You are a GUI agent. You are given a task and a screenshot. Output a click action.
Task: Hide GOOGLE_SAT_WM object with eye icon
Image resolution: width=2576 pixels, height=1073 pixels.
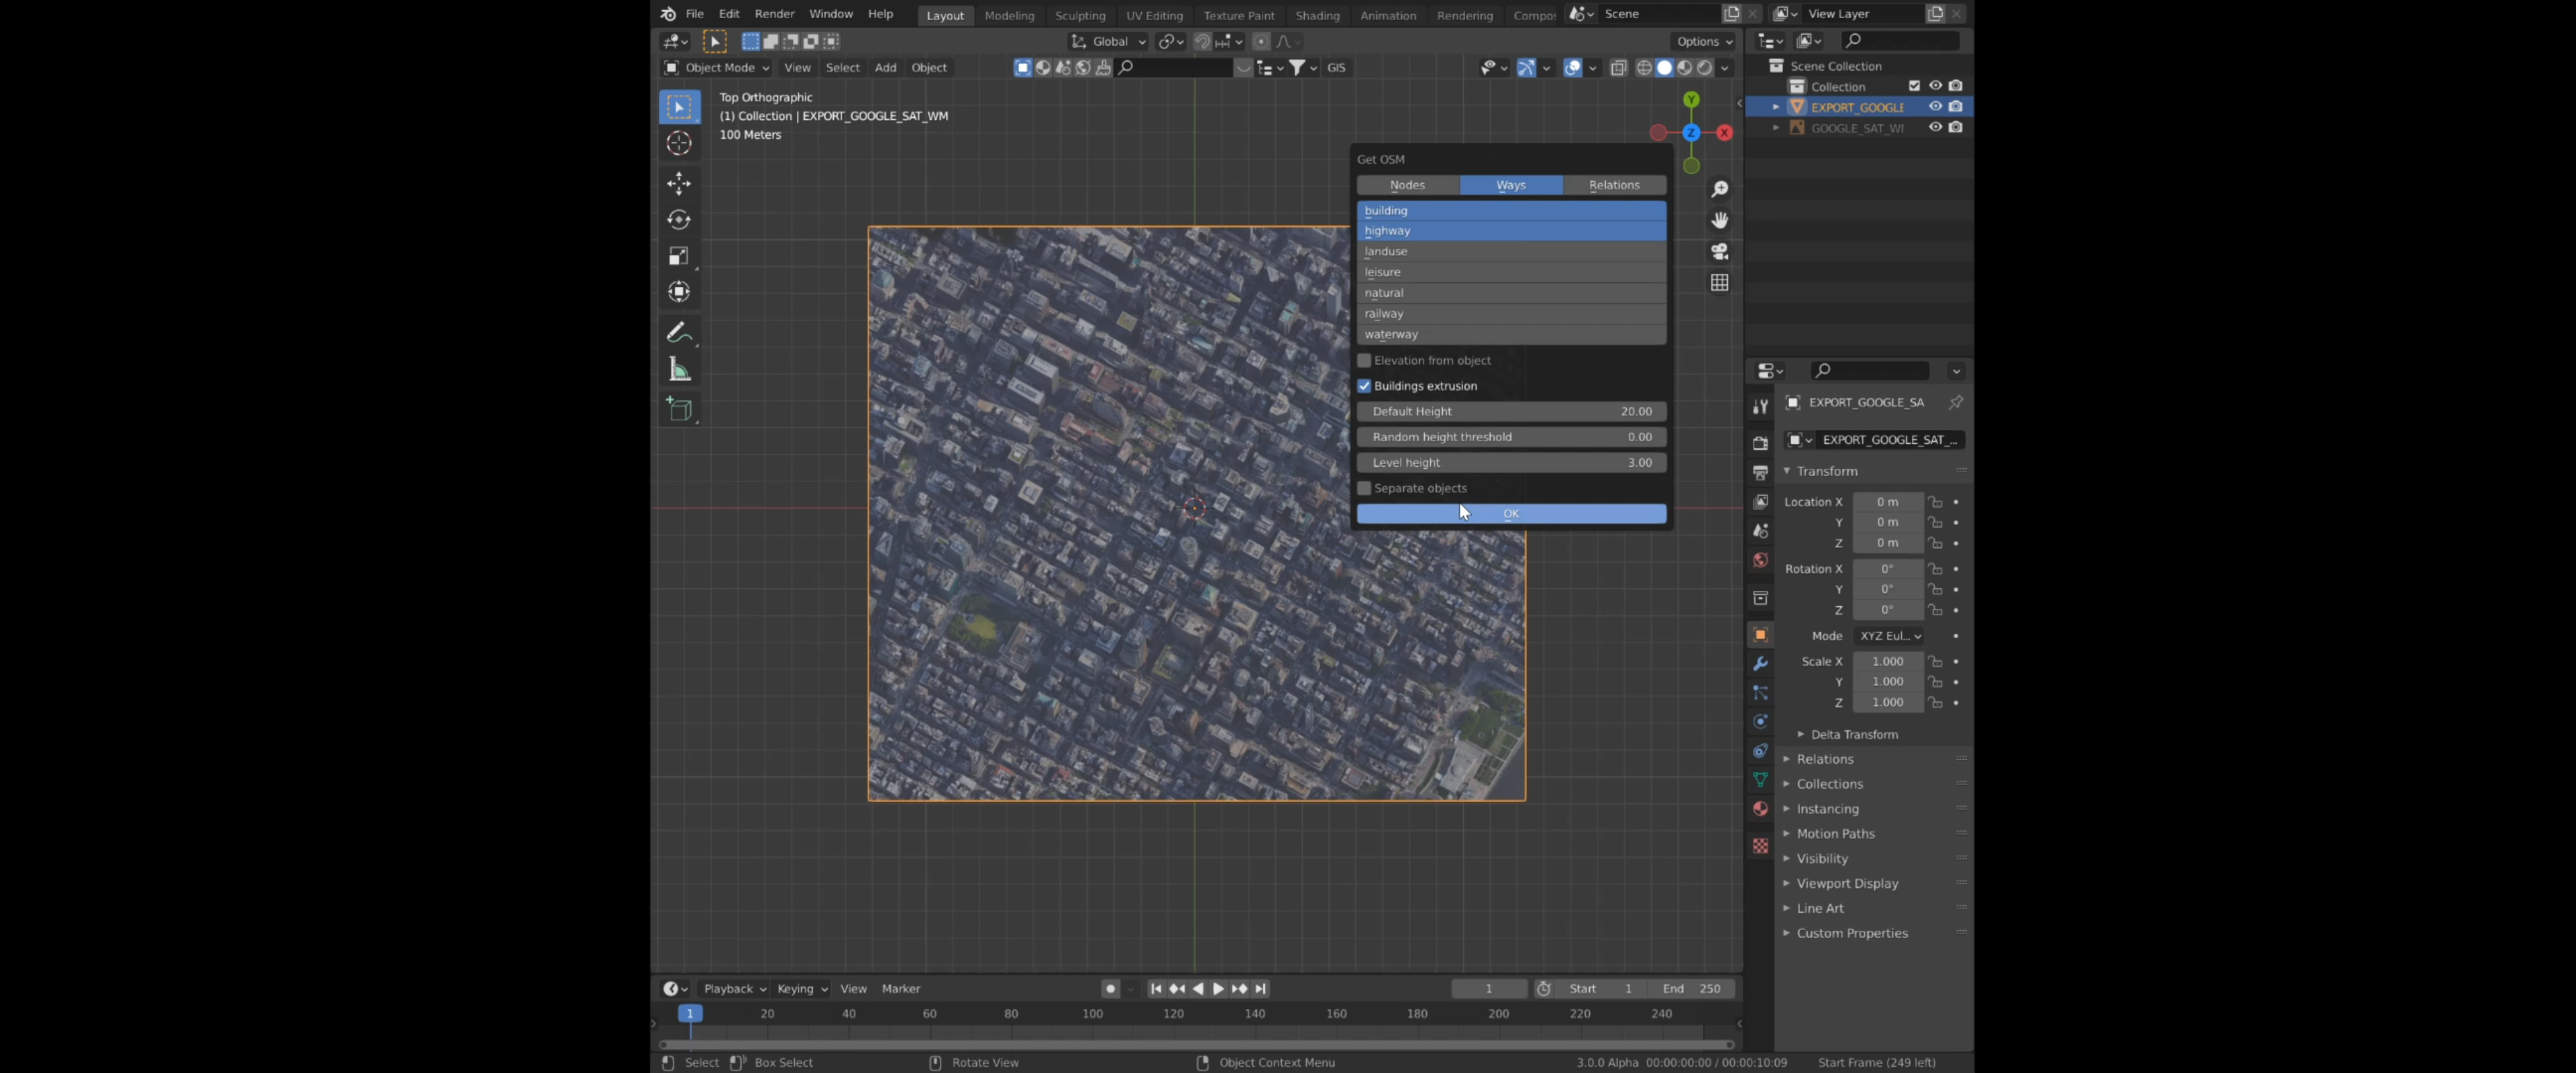pos(1935,127)
